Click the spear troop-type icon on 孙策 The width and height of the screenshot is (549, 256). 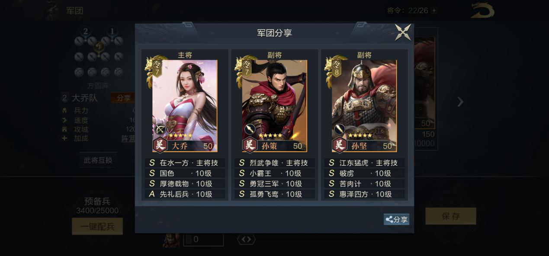[x=250, y=129]
